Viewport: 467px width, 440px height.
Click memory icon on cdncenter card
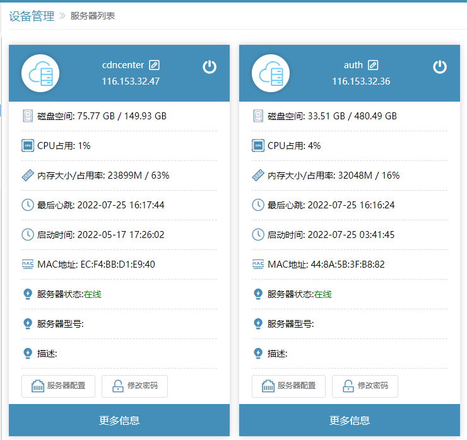tap(27, 175)
